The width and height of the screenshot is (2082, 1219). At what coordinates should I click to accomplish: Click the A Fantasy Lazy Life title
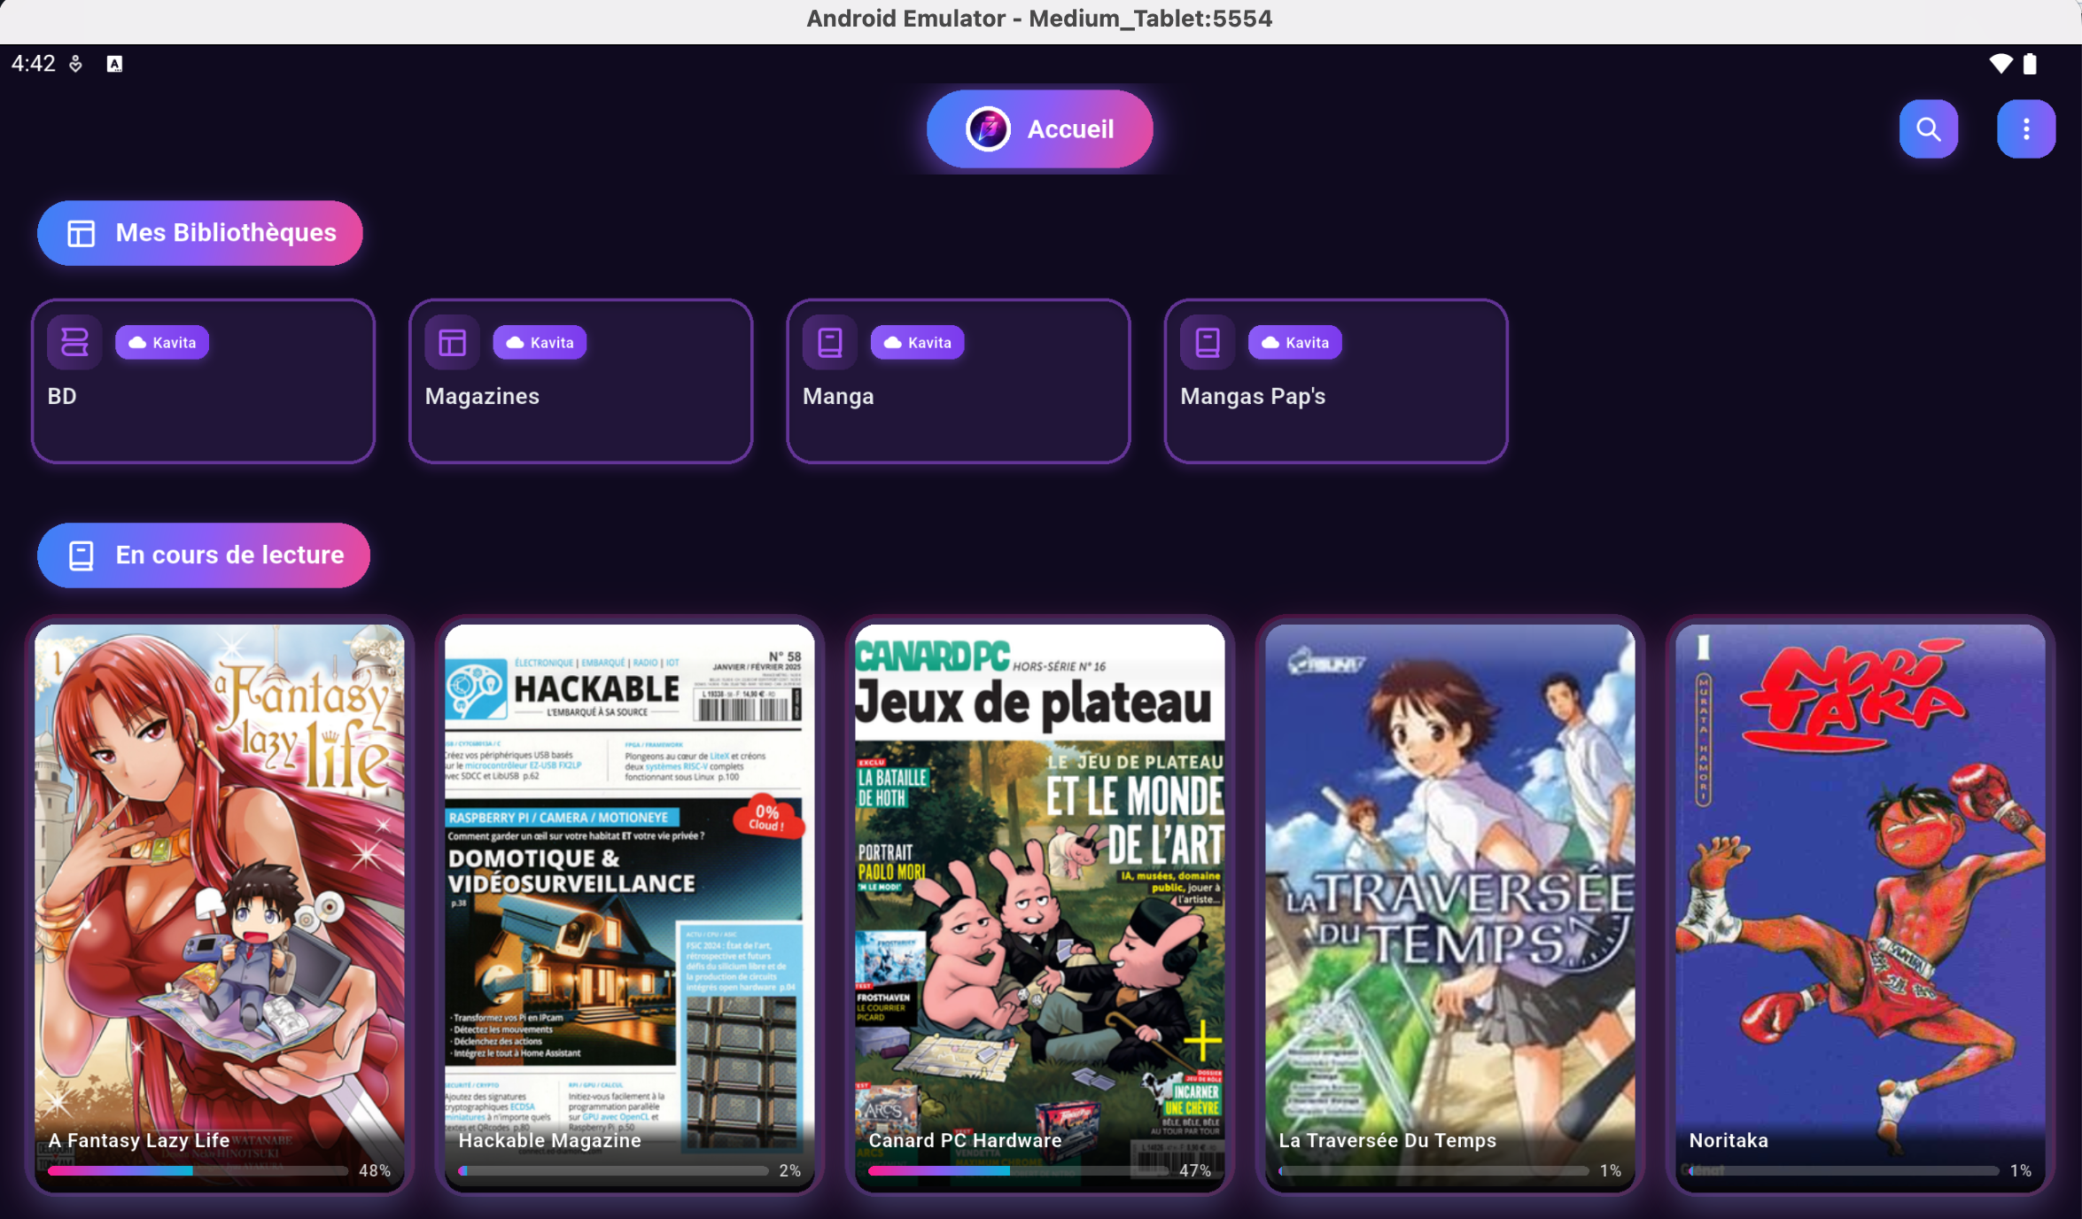click(x=139, y=1141)
